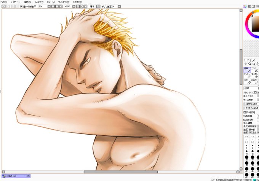This screenshot has height=181, width=259.
Task: Toggle the ブラシサイズ scale box
Action: pyautogui.click(x=255, y=92)
